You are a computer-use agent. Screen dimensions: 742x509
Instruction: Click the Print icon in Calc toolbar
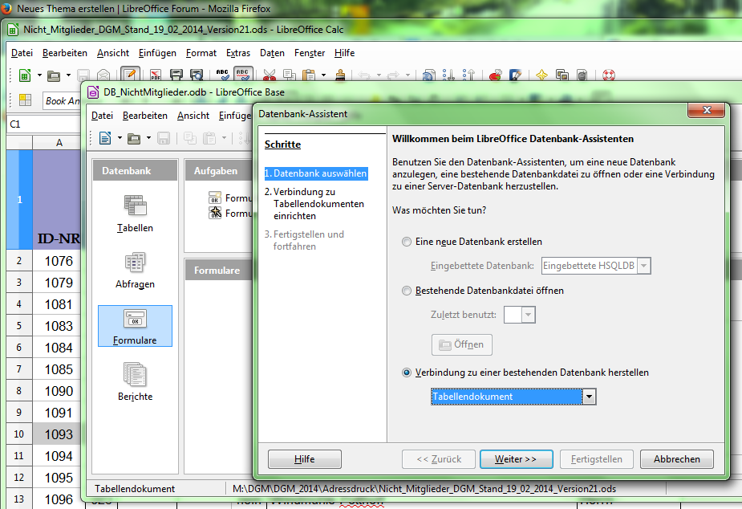tap(176, 75)
